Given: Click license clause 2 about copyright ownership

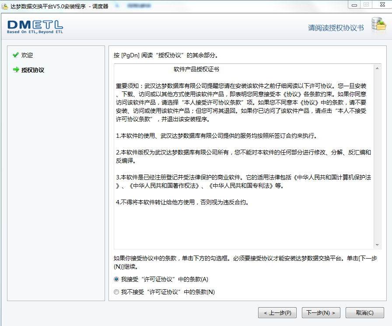Looking at the screenshot, I should (243, 157).
